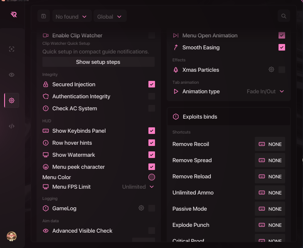Set Explode Punch keybind NONE button

(270, 225)
